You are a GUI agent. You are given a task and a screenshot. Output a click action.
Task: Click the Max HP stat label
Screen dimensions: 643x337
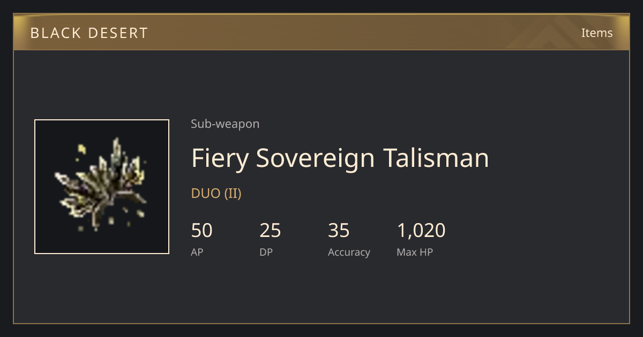coord(415,252)
